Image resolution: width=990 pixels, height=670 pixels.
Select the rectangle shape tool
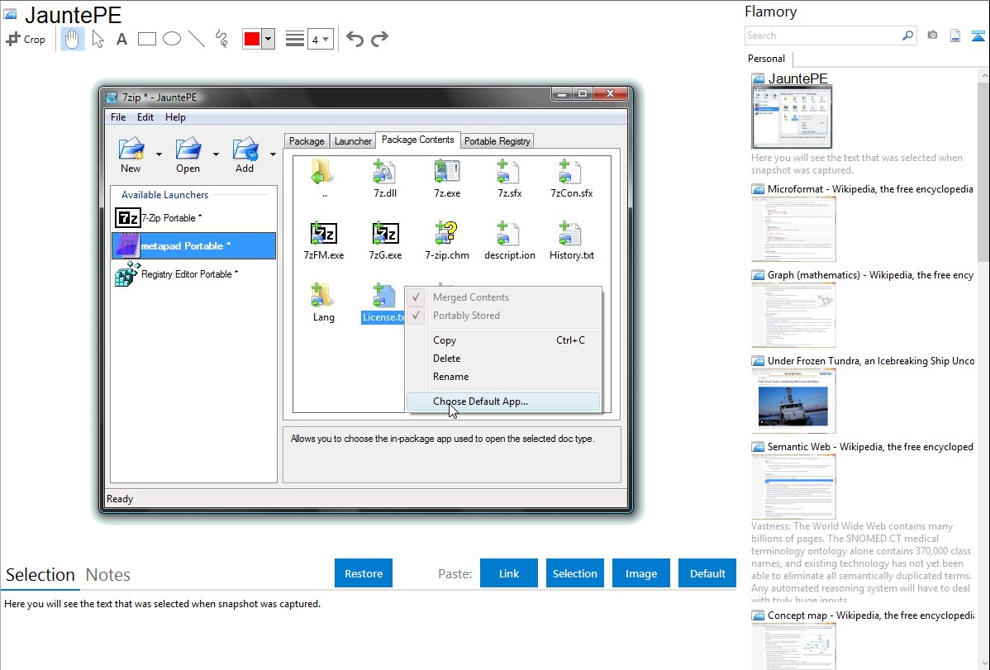(146, 39)
